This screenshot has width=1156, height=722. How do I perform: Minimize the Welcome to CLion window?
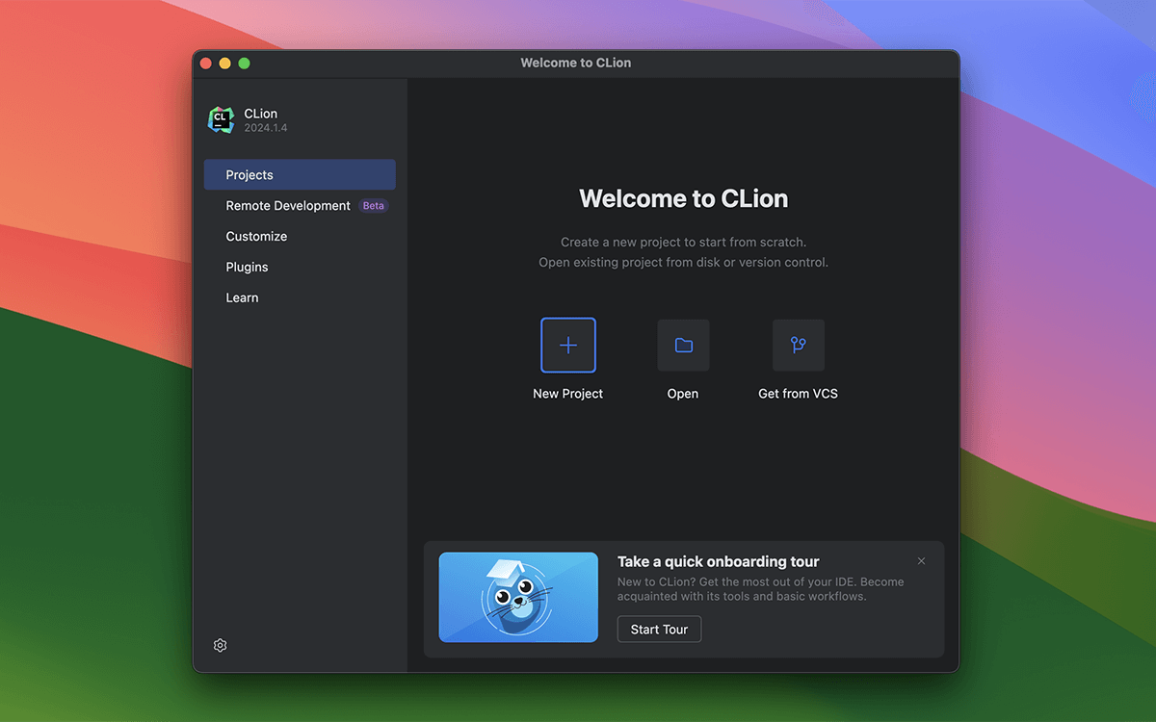click(224, 63)
